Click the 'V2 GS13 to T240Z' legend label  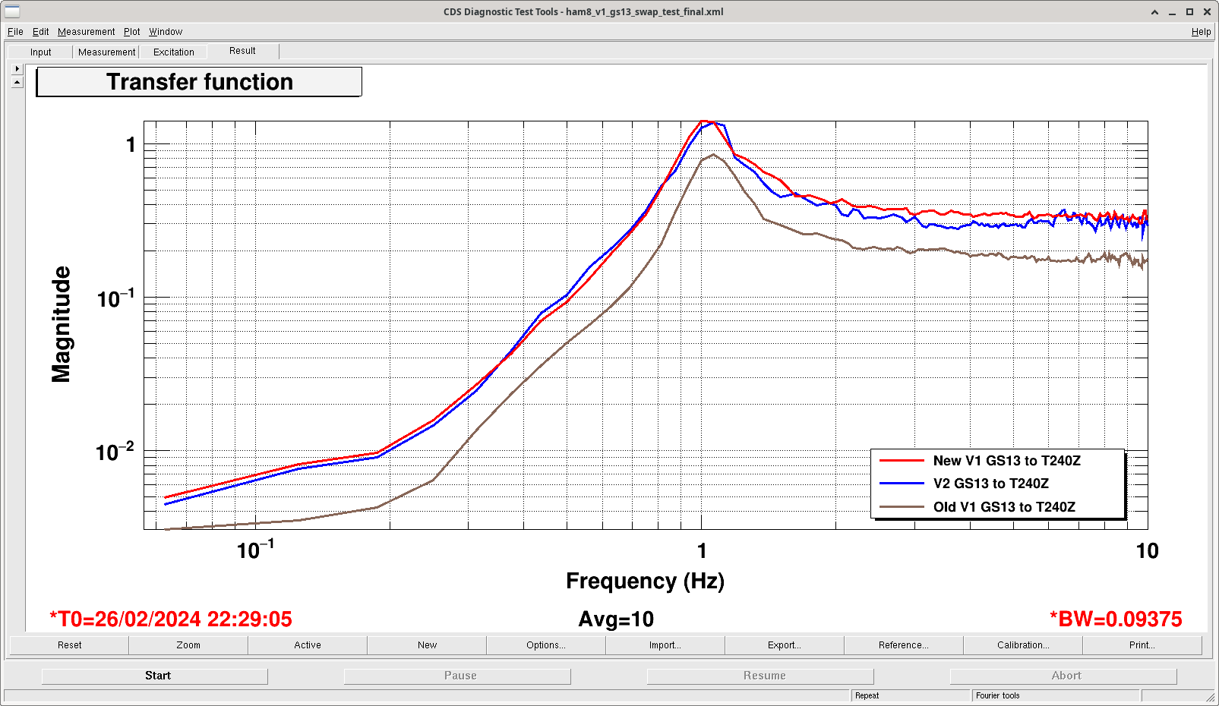(x=991, y=484)
